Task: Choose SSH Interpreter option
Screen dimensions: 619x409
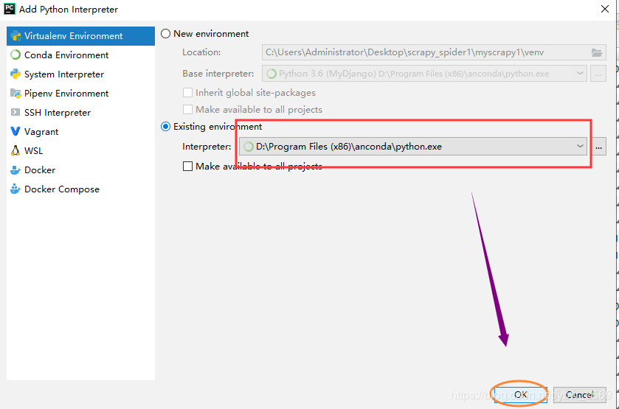Action: point(81,113)
